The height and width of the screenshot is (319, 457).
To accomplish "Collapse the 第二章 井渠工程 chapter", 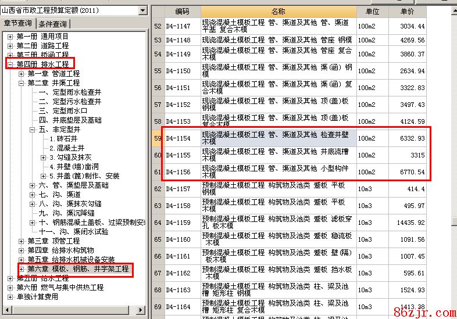I will tap(22, 83).
